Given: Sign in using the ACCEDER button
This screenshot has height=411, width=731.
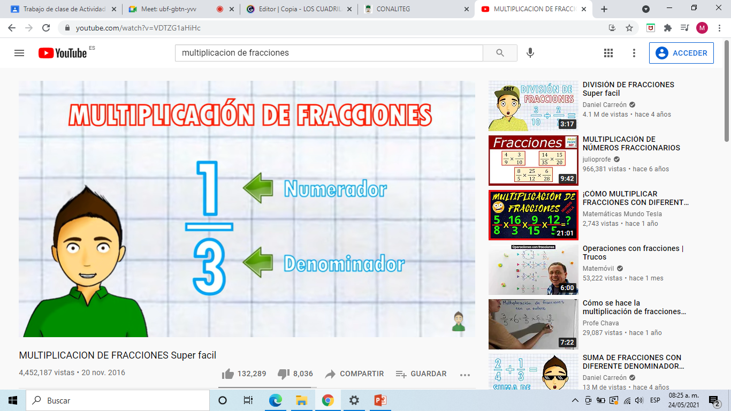Looking at the screenshot, I should coord(681,52).
